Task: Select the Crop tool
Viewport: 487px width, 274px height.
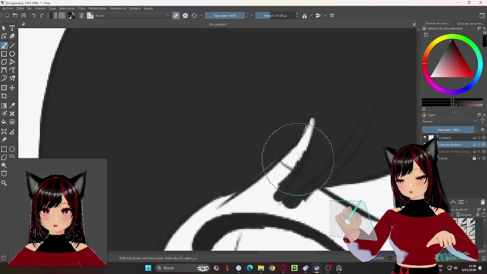Action: tap(4, 96)
